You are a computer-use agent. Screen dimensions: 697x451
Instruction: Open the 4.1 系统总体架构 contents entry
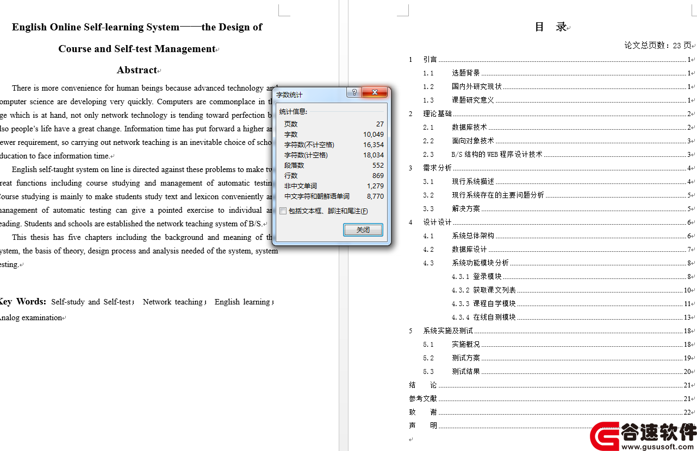click(557, 236)
